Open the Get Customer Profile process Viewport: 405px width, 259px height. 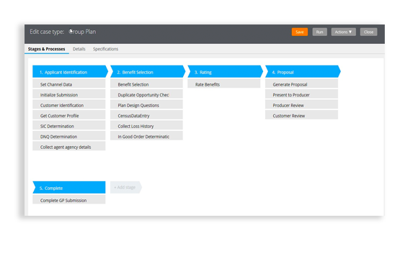69,115
